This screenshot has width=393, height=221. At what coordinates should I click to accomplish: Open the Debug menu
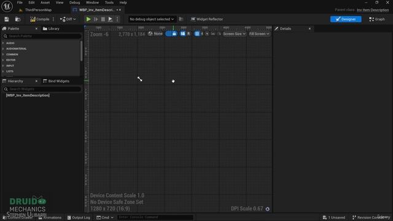coord(74,2)
